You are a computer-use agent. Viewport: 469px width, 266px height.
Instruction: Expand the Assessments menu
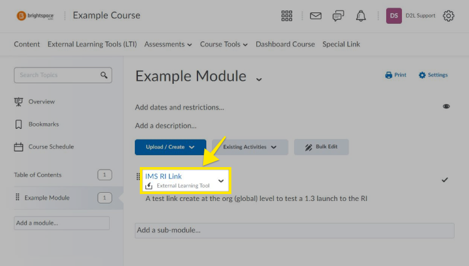tap(168, 44)
